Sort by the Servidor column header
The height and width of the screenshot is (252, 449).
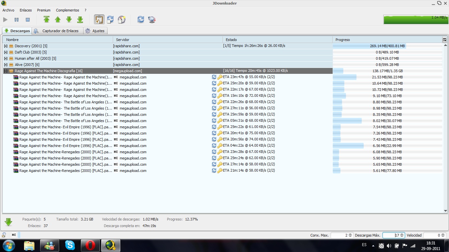click(x=168, y=40)
